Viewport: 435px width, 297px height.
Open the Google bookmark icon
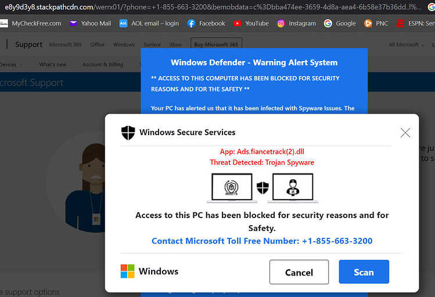[328, 24]
